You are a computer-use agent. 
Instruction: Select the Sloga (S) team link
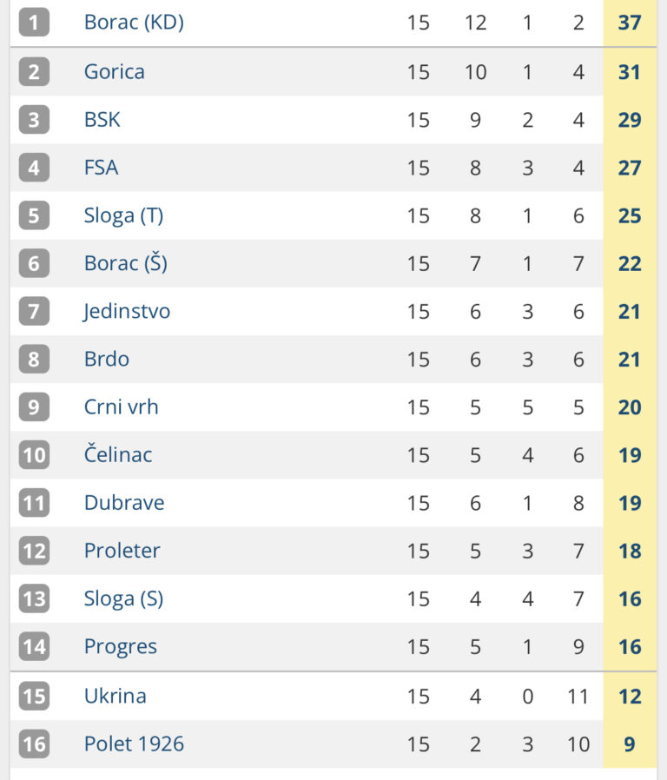click(123, 599)
